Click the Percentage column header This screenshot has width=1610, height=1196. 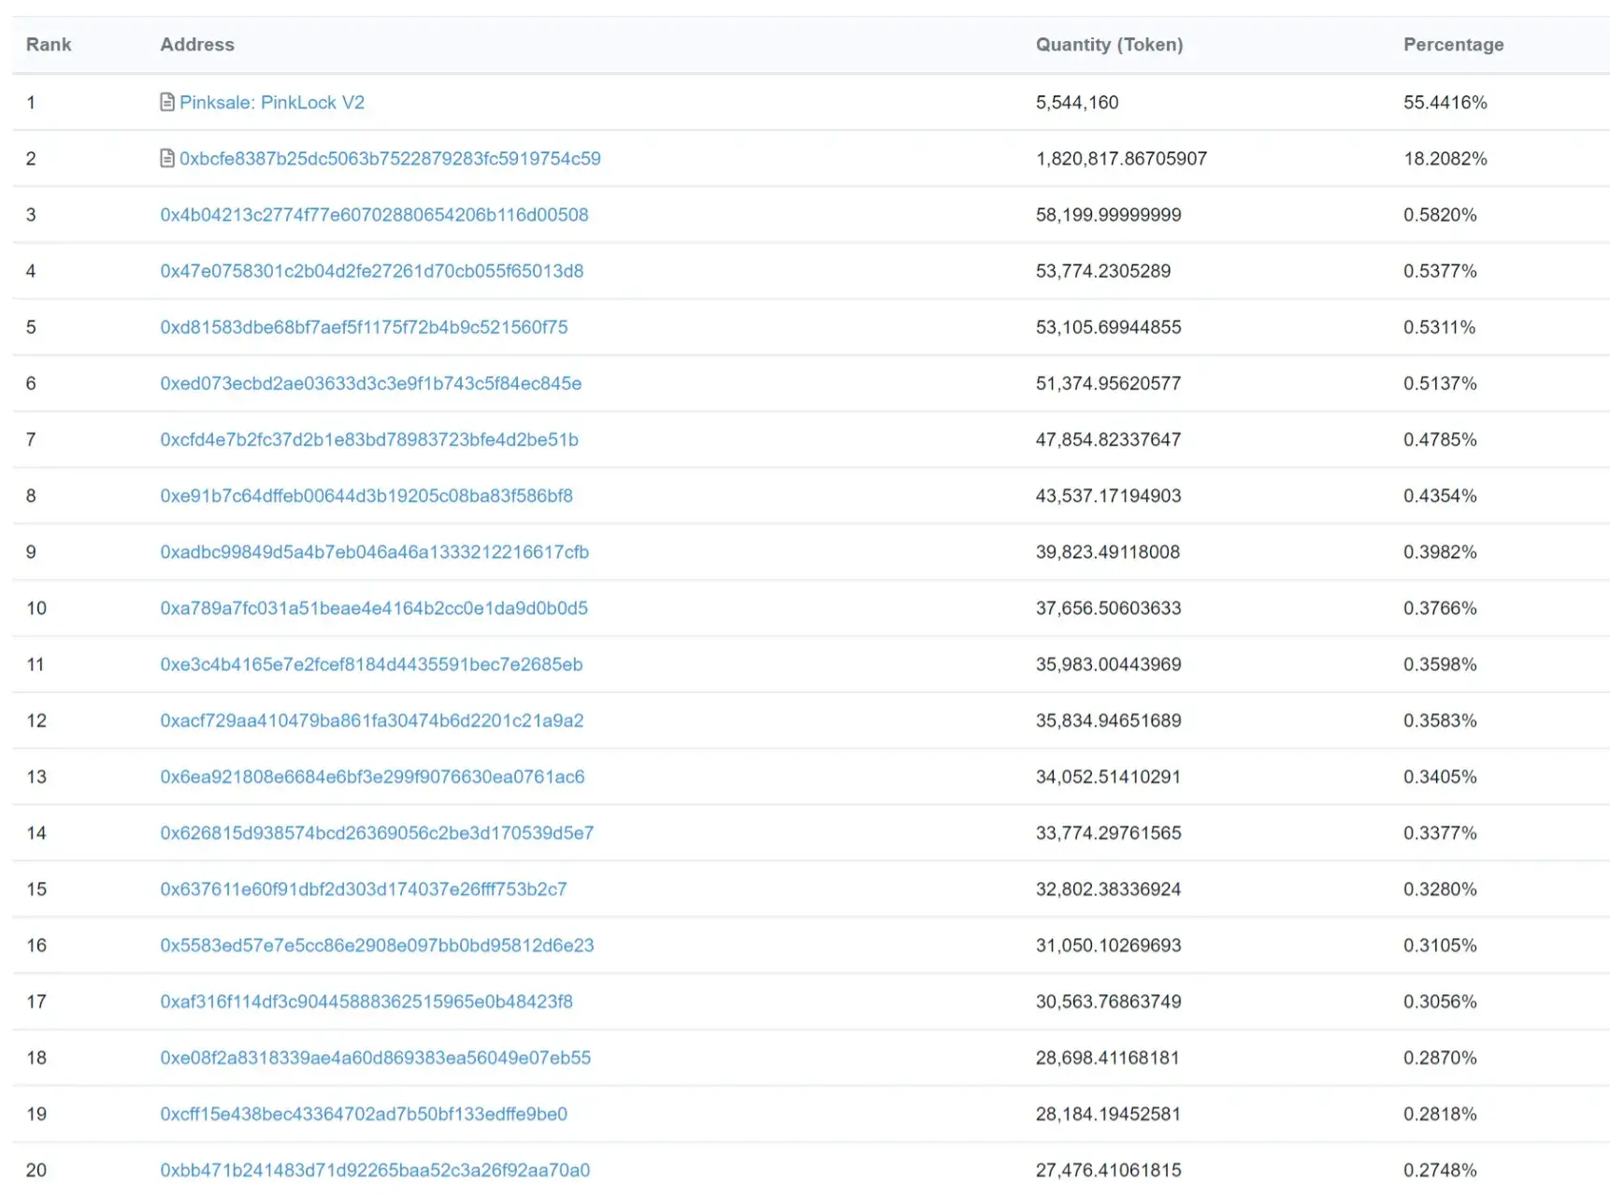pyautogui.click(x=1454, y=44)
